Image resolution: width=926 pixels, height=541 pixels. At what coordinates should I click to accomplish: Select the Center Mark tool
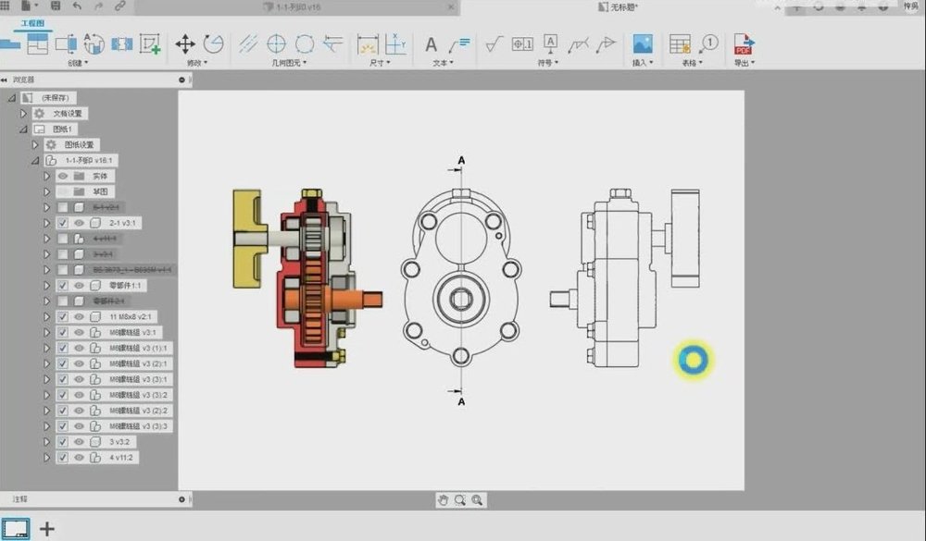276,43
